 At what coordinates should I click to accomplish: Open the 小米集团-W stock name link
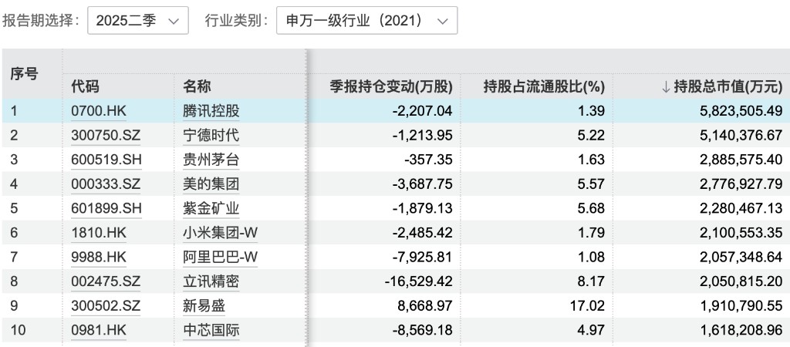click(220, 233)
